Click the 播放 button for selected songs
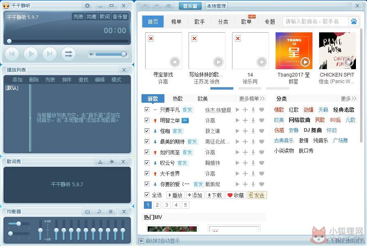This screenshot has height=246, width=367. pyautogui.click(x=176, y=195)
